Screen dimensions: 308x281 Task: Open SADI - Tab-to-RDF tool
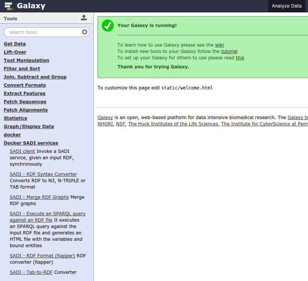click(x=31, y=272)
